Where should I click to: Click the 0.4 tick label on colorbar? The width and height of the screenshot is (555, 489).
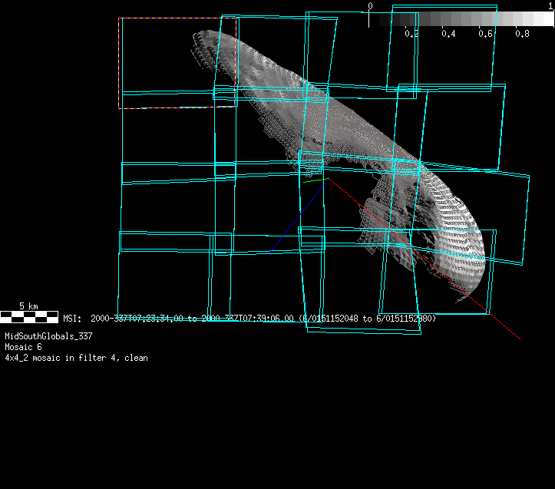pos(448,34)
